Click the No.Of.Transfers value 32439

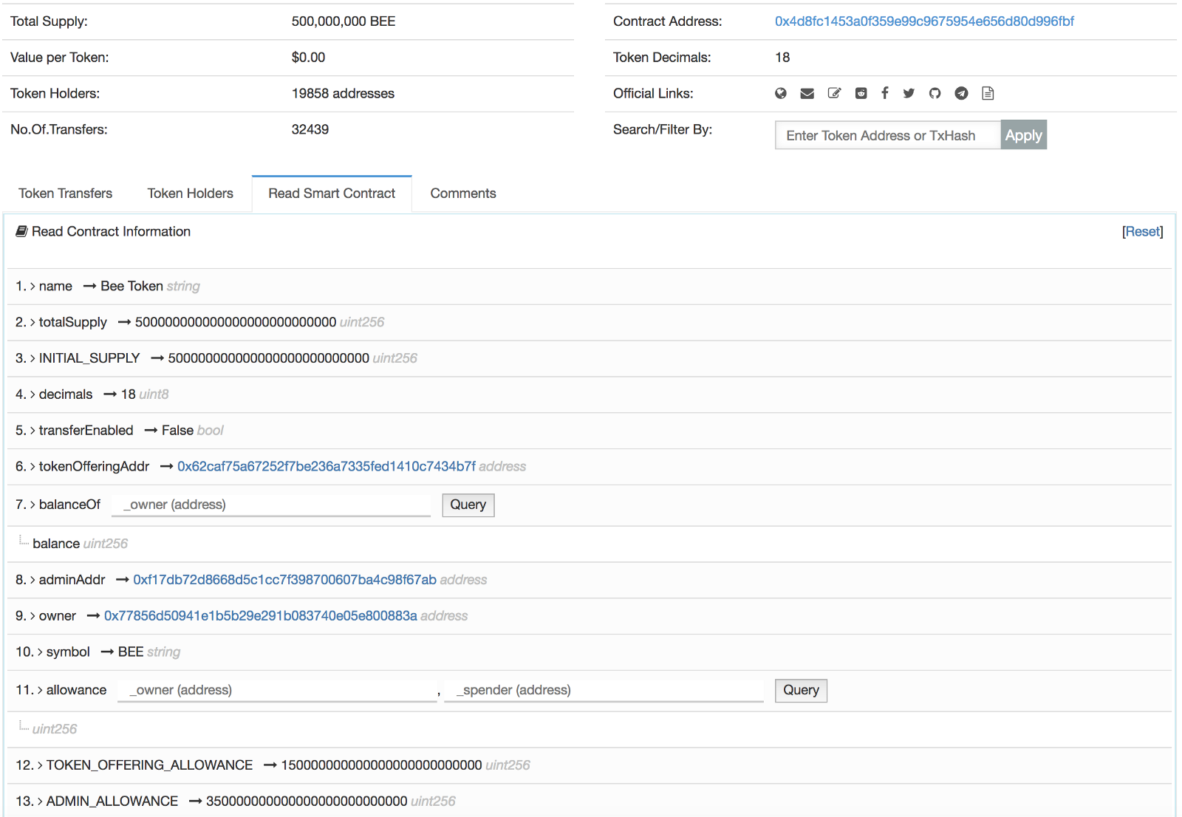310,130
